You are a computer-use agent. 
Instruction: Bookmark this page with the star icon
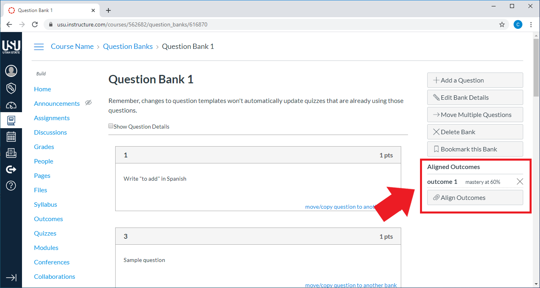pos(502,24)
